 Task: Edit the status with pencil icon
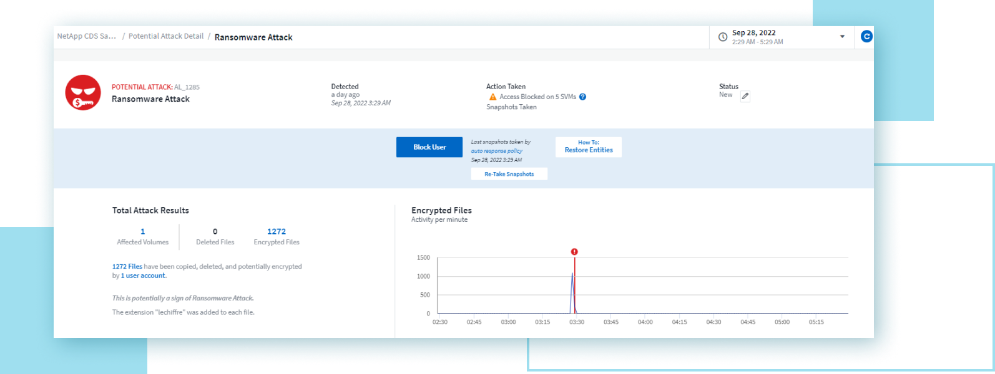point(745,96)
